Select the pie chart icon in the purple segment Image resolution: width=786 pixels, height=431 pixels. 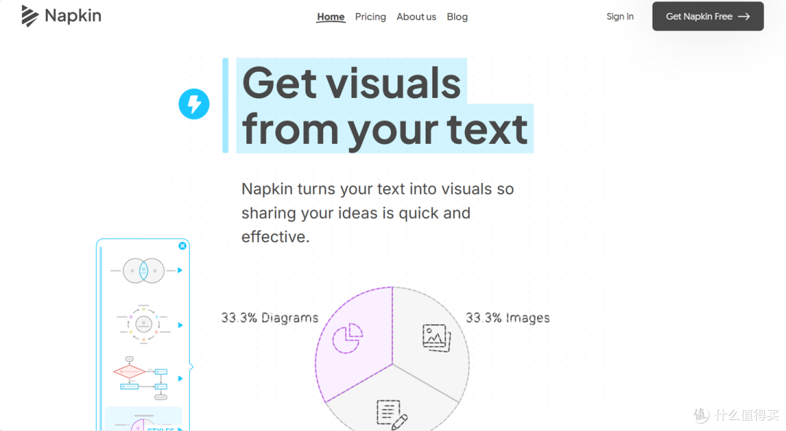[347, 338]
